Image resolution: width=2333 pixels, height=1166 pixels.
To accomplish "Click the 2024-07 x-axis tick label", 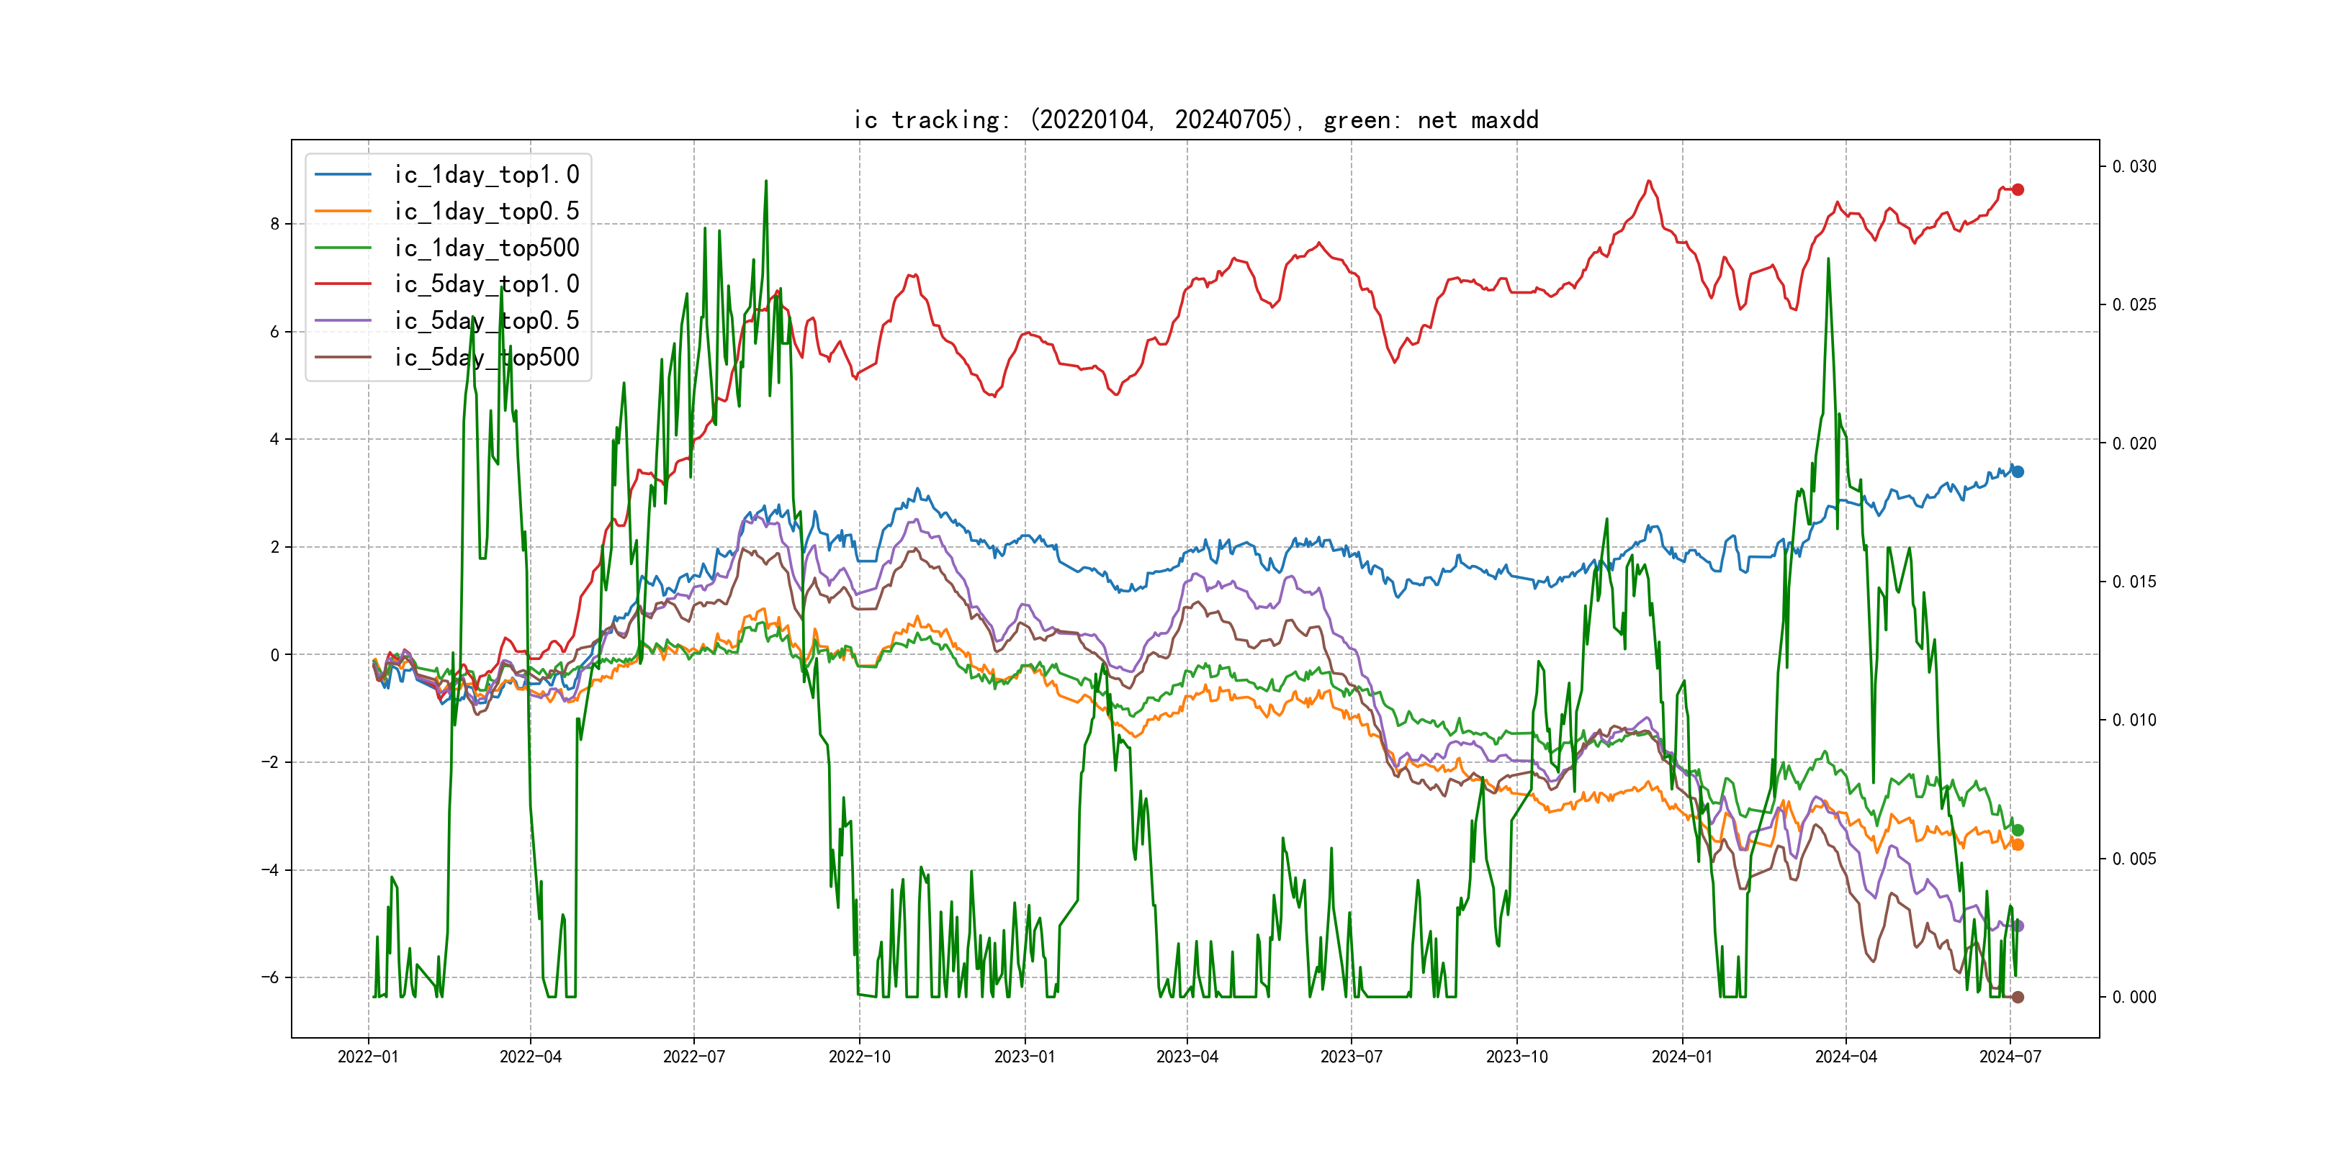I will coord(2010,1057).
